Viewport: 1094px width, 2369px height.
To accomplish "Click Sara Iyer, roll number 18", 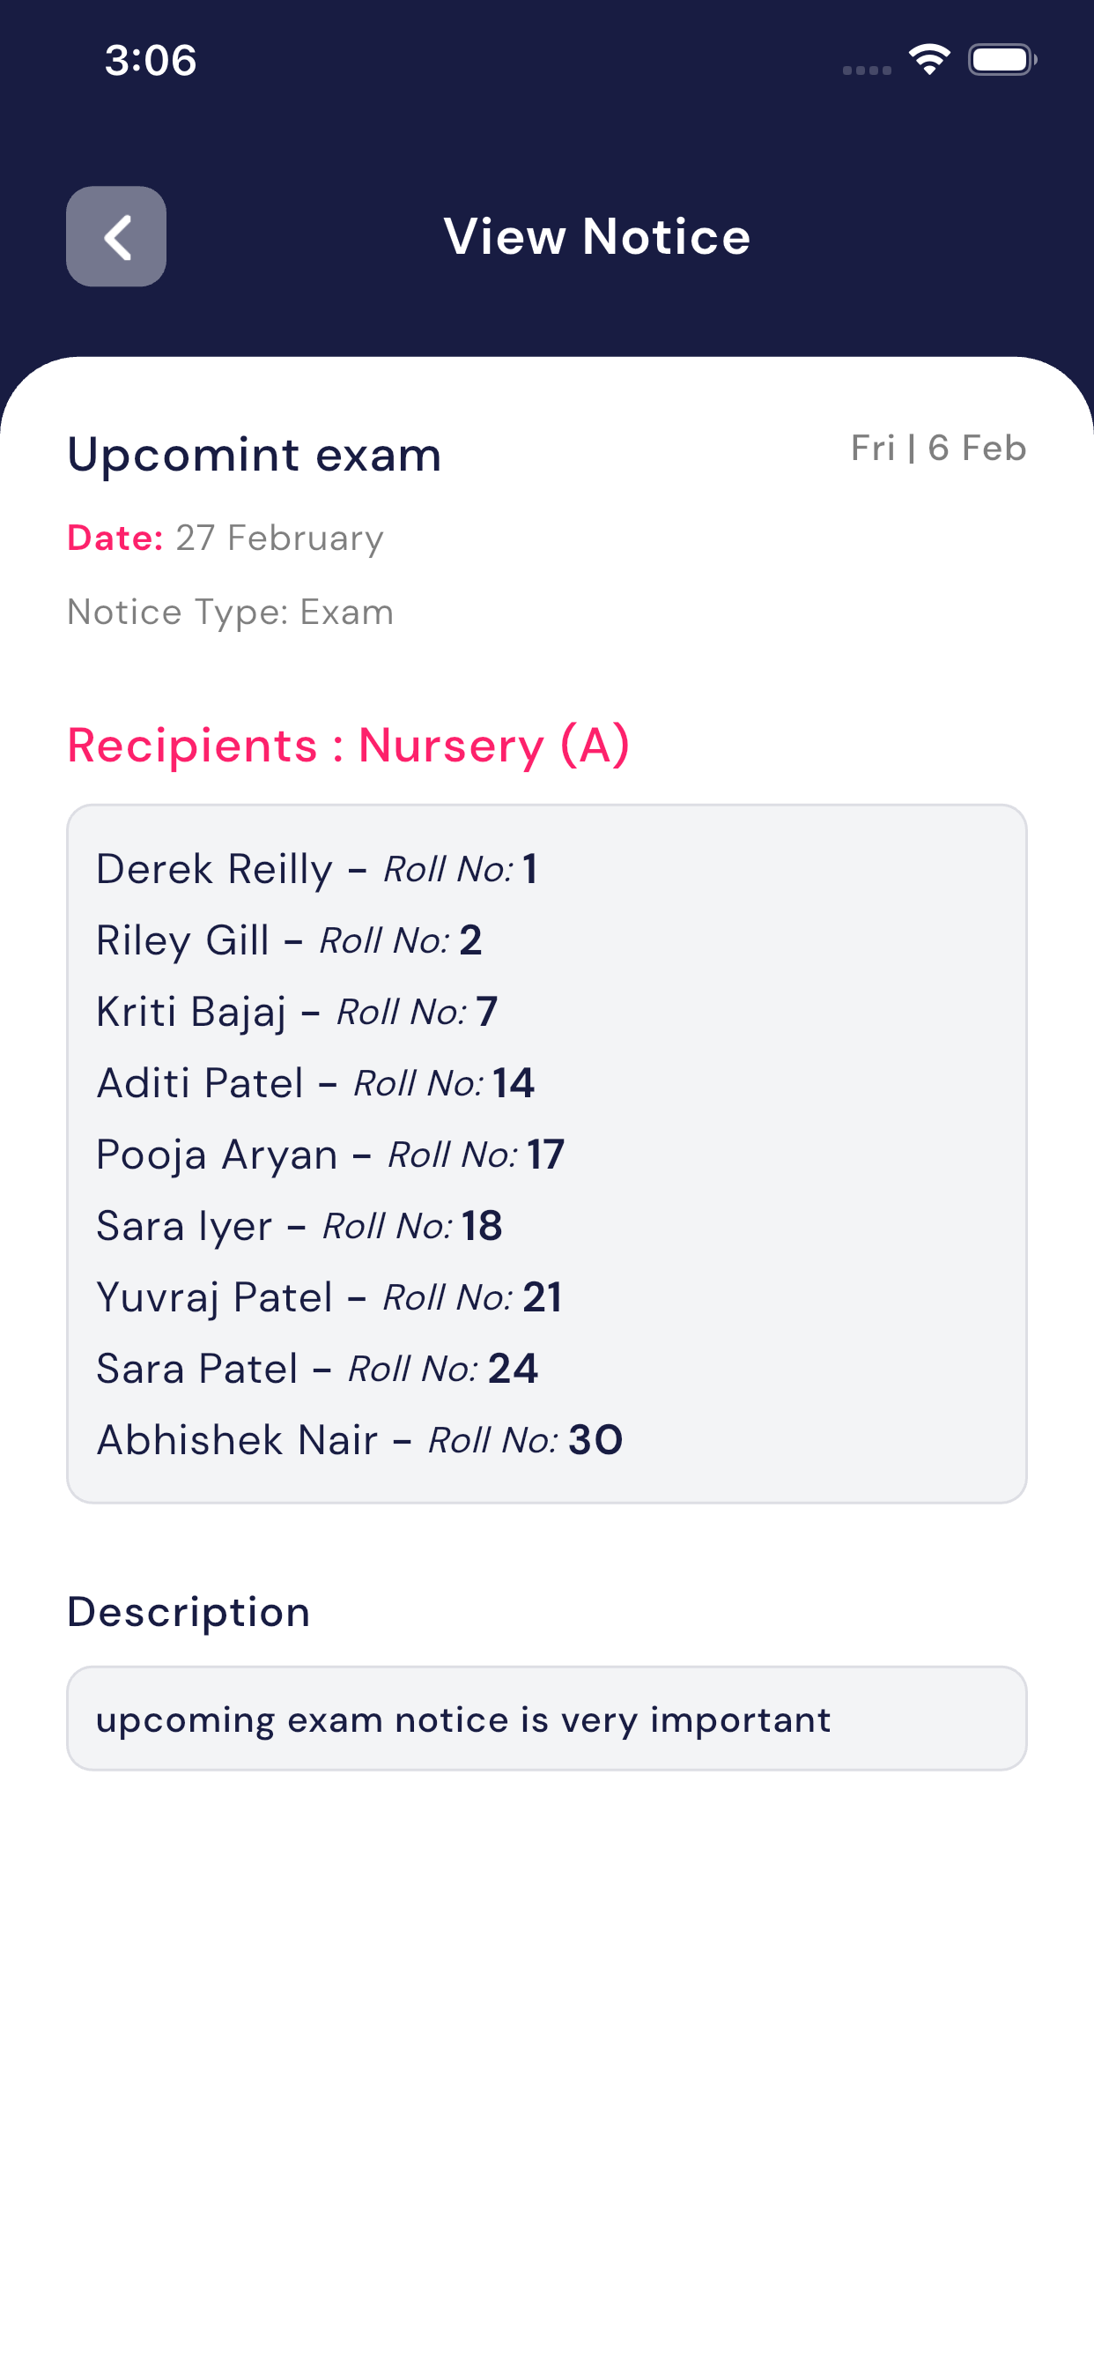I will pyautogui.click(x=299, y=1226).
